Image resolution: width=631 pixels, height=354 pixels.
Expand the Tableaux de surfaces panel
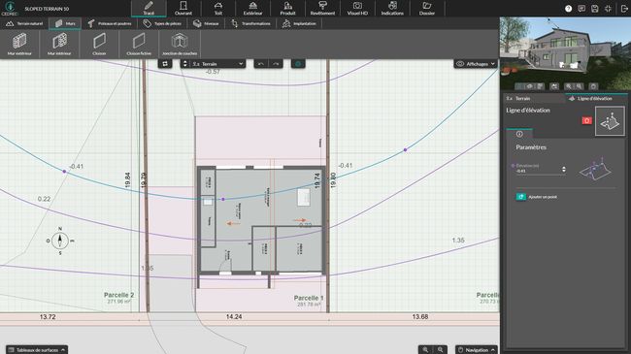[x=37, y=349]
